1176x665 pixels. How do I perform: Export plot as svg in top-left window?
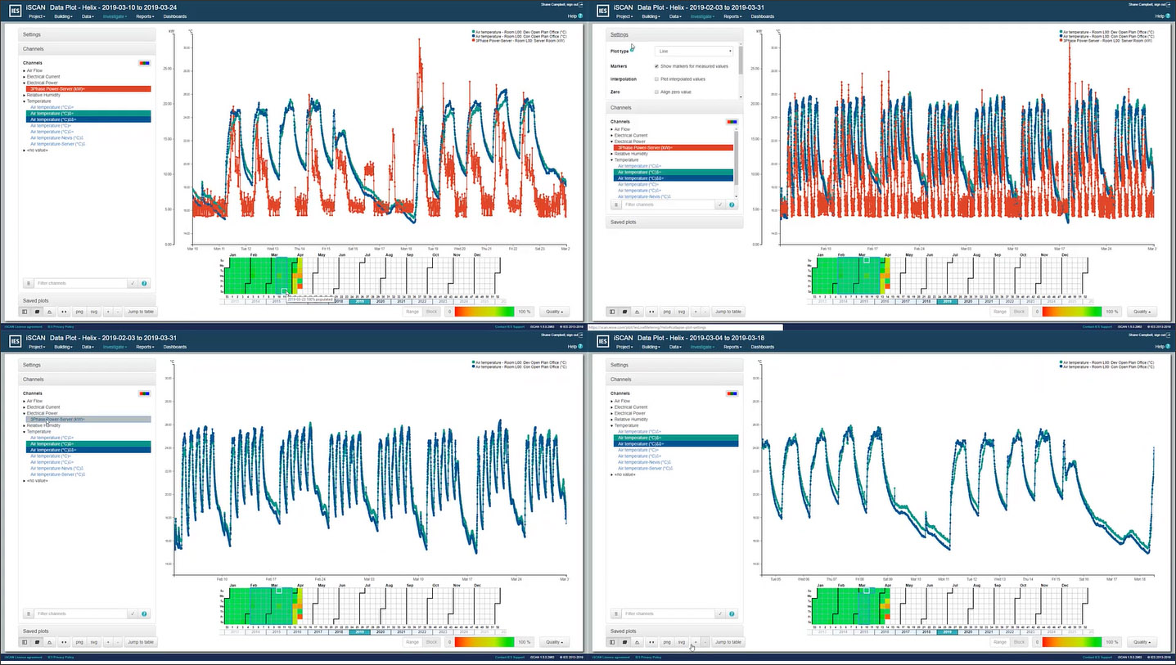pos(94,312)
